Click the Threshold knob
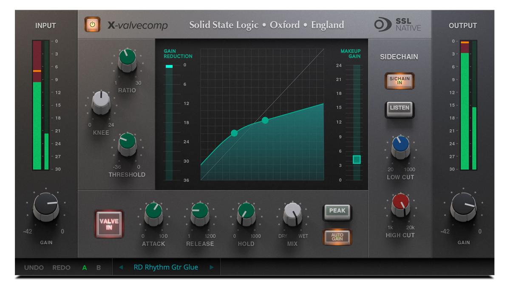 click(x=127, y=144)
